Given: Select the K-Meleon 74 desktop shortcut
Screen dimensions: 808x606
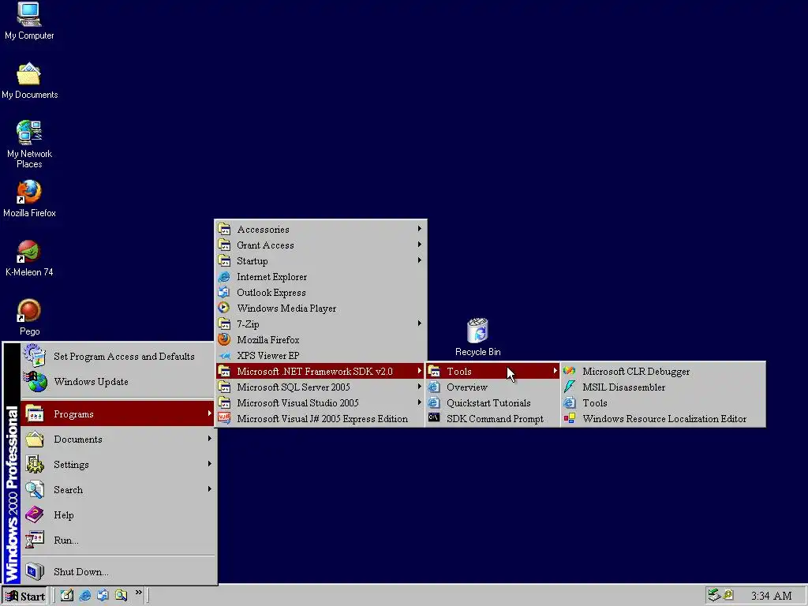Looking at the screenshot, I should pyautogui.click(x=29, y=258).
